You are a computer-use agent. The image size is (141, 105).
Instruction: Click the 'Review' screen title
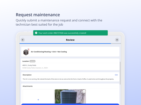(x=70, y=40)
